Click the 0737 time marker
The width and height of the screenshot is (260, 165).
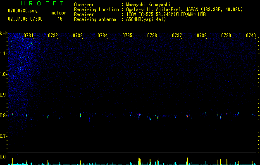coord(177,35)
